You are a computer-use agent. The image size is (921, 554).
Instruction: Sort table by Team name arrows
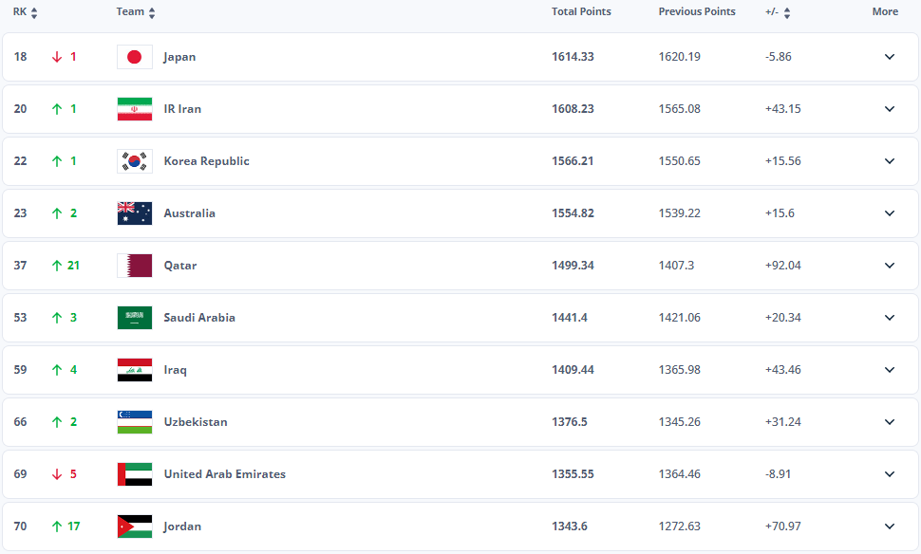pos(152,13)
